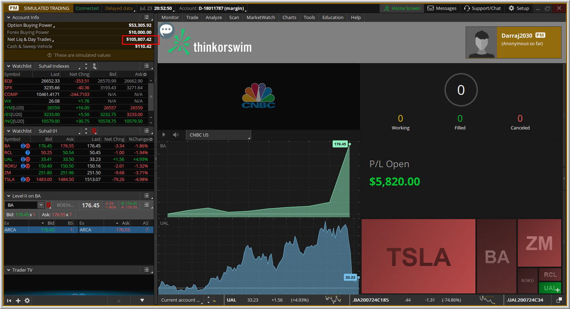Click the red phone icon in the TSLA row

coord(28,179)
